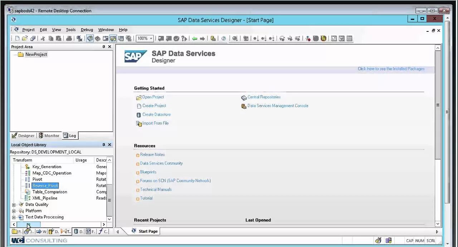Click the Cut scissors toolbar icon
This screenshot has height=247, width=458.
tap(43, 39)
